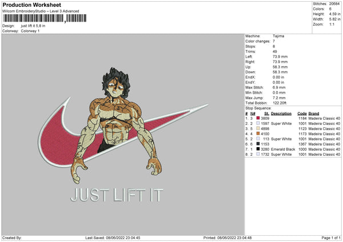
Task: Click the Height value '4.59 in'
Action: [x=334, y=14]
